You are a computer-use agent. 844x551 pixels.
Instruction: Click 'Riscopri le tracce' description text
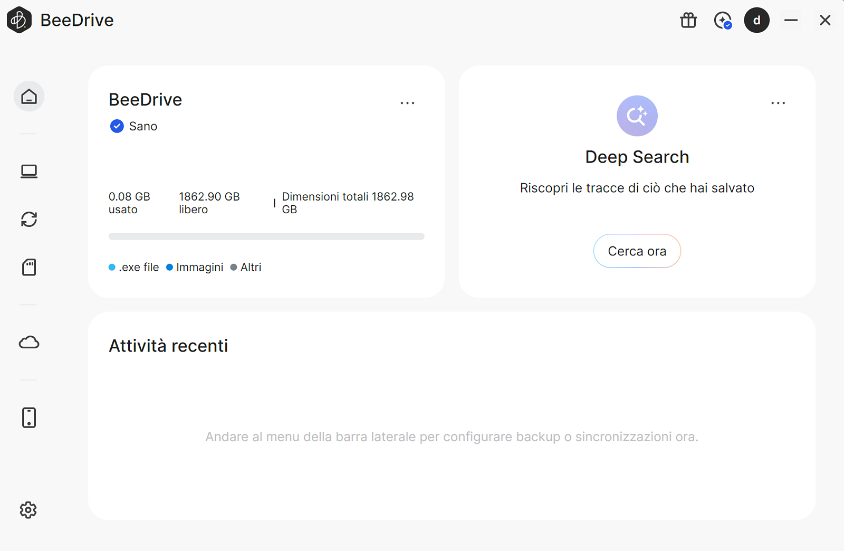pos(637,188)
